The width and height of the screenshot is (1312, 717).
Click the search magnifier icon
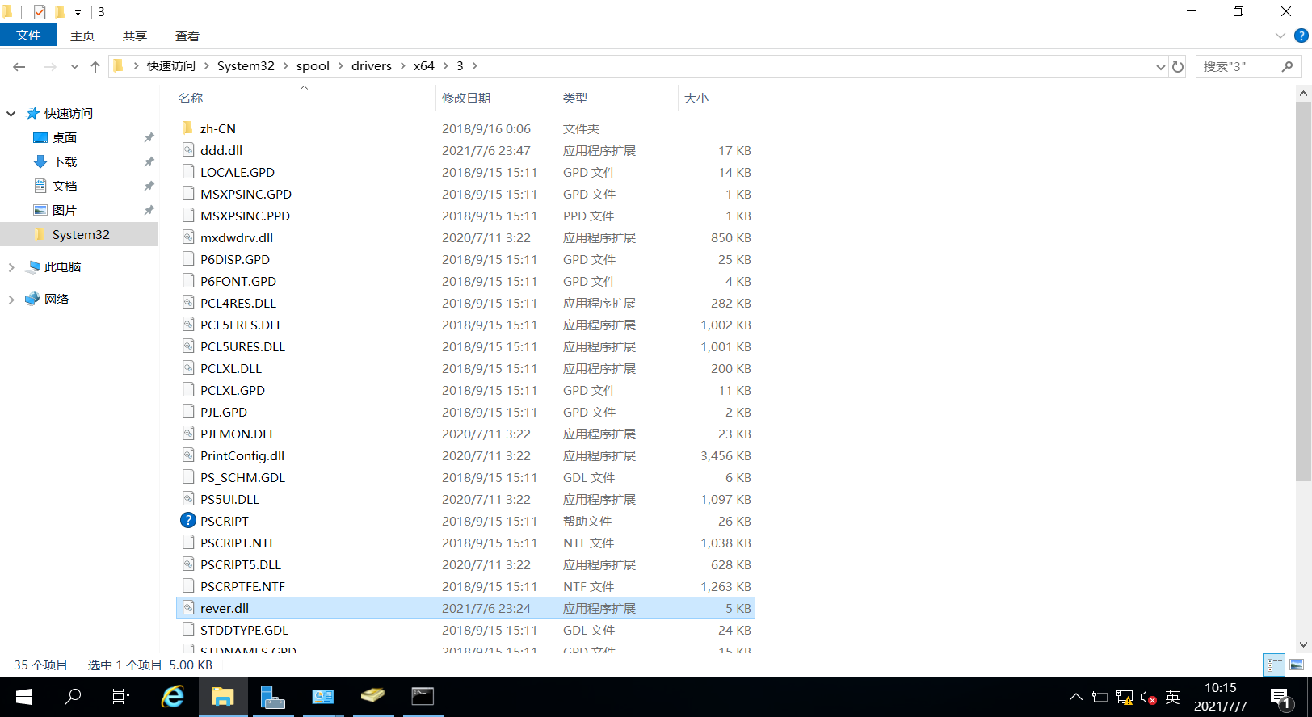coord(1288,66)
